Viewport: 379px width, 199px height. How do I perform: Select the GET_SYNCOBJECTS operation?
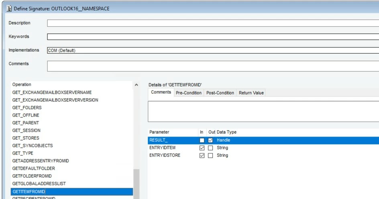click(33, 145)
